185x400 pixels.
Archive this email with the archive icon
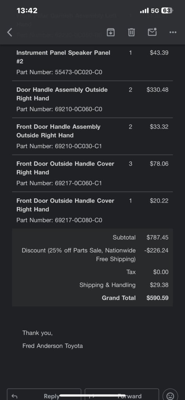click(x=110, y=32)
